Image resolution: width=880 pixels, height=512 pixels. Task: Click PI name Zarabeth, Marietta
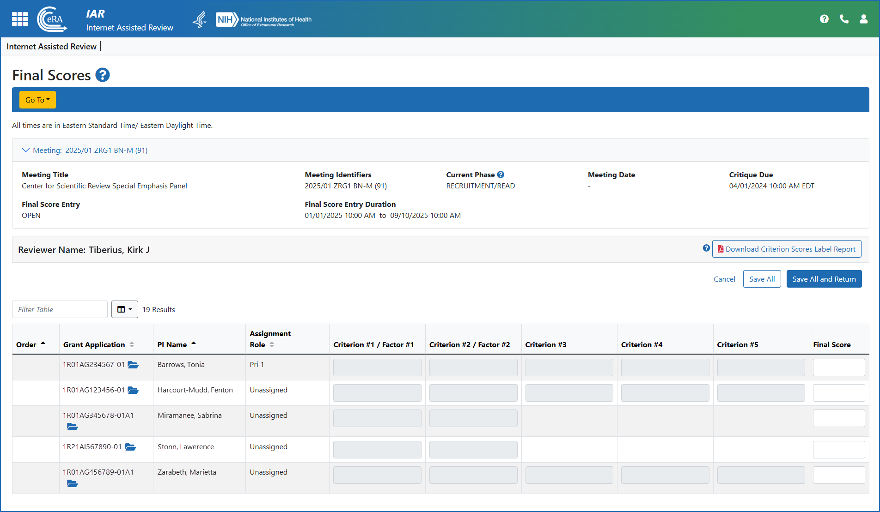187,472
